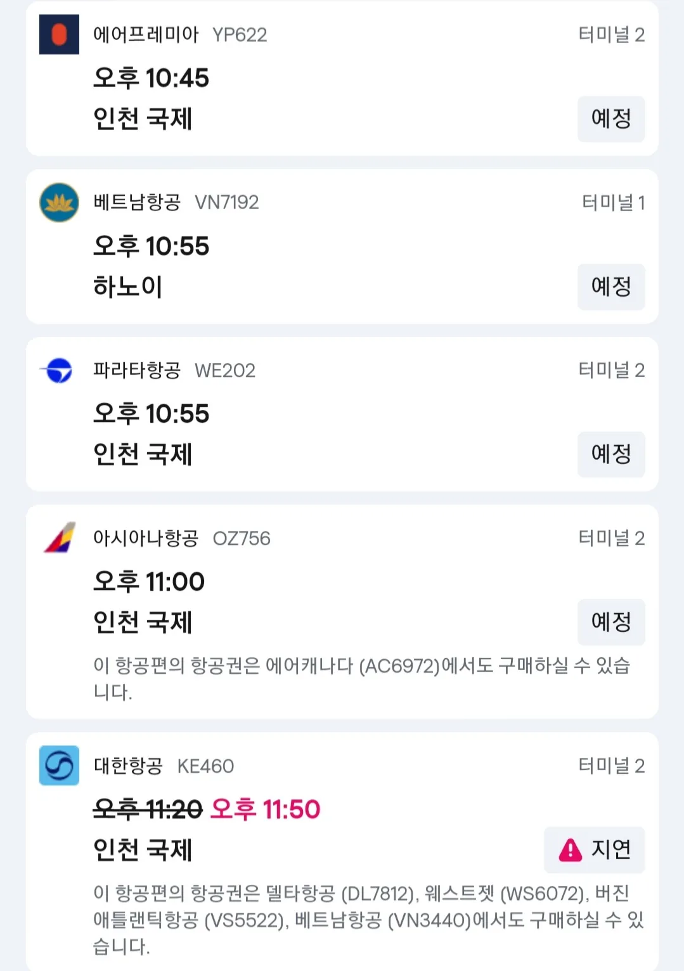
Task: Tap the Korean Air taegeuk logo
Action: click(x=59, y=766)
